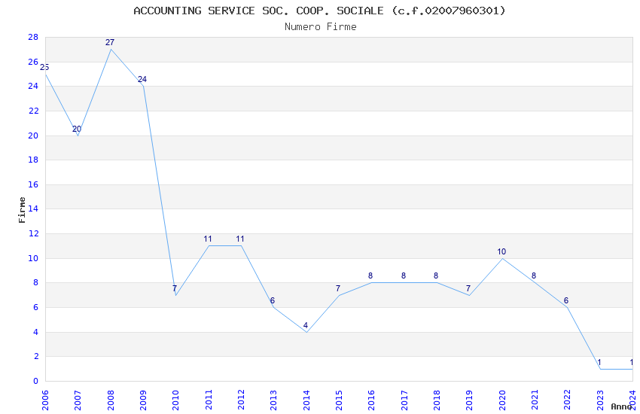Click the 2023 x-axis year label
This screenshot has width=640, height=414.
coord(600,400)
